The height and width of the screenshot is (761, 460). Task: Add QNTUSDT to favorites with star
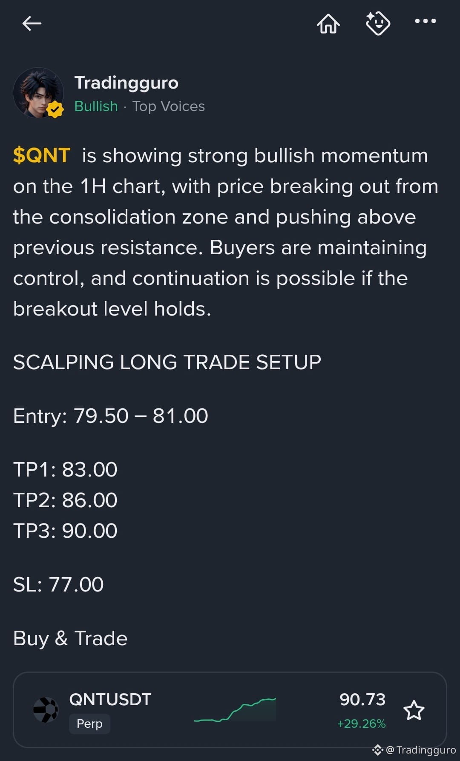[x=414, y=710]
